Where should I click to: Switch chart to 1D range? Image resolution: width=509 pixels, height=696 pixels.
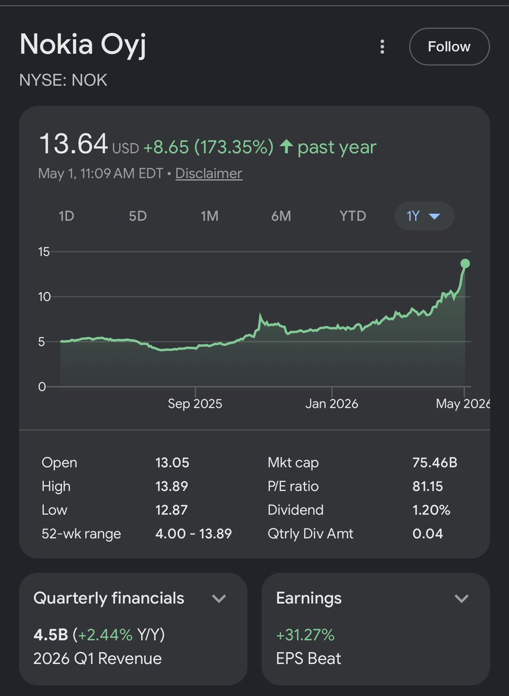point(67,216)
